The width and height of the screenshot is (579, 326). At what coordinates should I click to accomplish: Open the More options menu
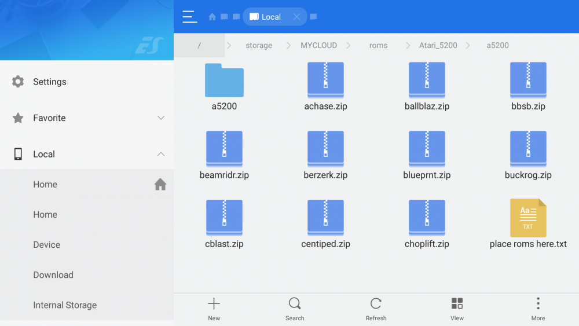(538, 309)
